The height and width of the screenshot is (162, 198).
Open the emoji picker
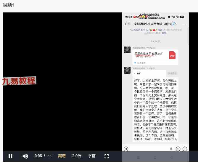(178, 149)
